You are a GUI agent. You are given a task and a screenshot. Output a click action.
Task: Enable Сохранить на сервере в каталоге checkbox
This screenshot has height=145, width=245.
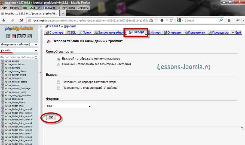click(59, 82)
